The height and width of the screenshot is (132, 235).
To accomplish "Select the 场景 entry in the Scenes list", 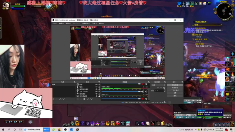I will pyautogui.click(x=64, y=84).
